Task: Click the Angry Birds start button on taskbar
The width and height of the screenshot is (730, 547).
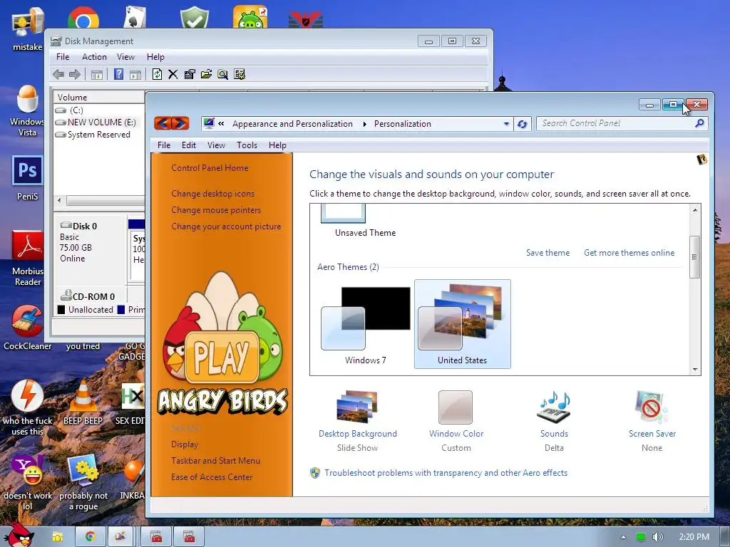Action: click(x=19, y=535)
